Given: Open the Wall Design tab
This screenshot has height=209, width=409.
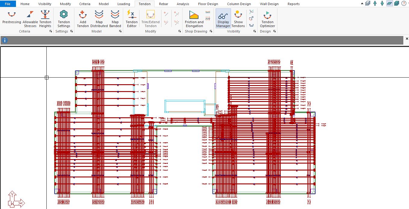Looking at the screenshot, I should point(269,4).
